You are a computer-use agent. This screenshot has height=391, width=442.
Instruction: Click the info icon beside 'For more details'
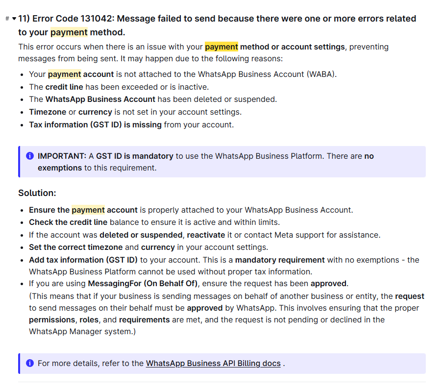[30, 363]
